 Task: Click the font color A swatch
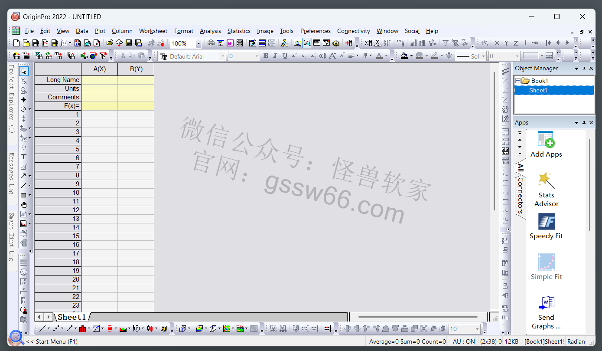point(379,56)
